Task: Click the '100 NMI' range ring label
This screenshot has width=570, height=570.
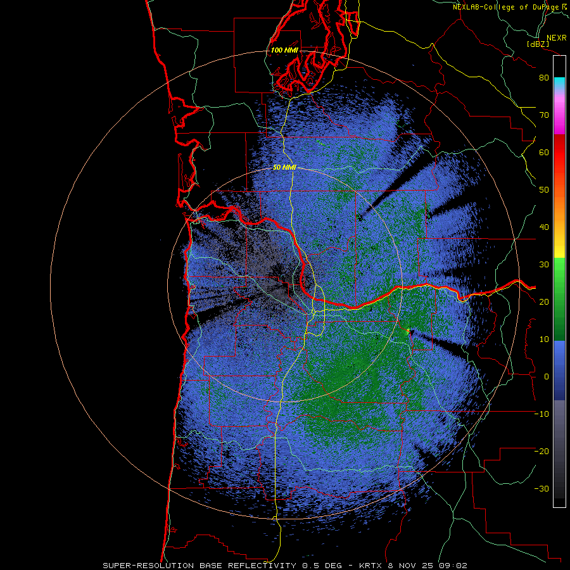Action: point(284,50)
